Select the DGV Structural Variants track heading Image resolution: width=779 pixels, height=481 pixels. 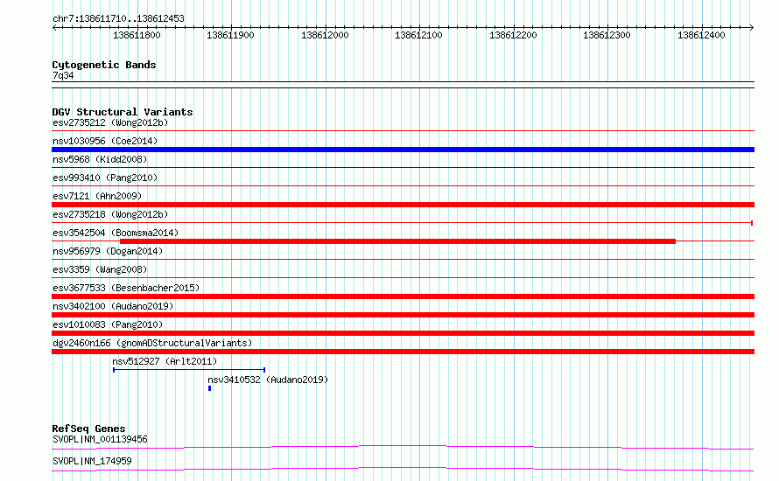[123, 112]
